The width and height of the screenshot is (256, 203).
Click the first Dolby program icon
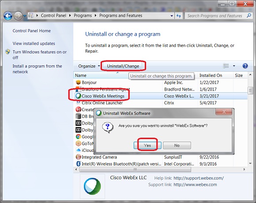click(x=78, y=123)
